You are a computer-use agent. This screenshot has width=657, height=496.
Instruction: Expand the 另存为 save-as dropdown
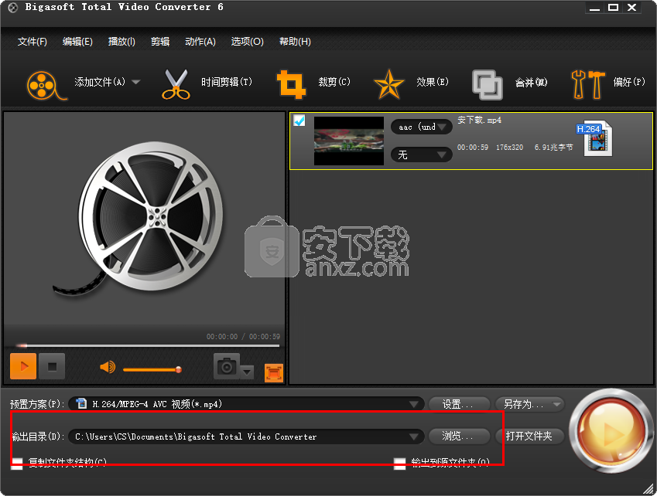(556, 404)
